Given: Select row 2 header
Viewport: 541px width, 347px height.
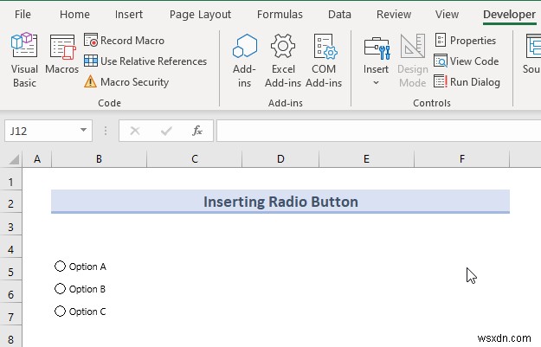Looking at the screenshot, I should [x=11, y=203].
